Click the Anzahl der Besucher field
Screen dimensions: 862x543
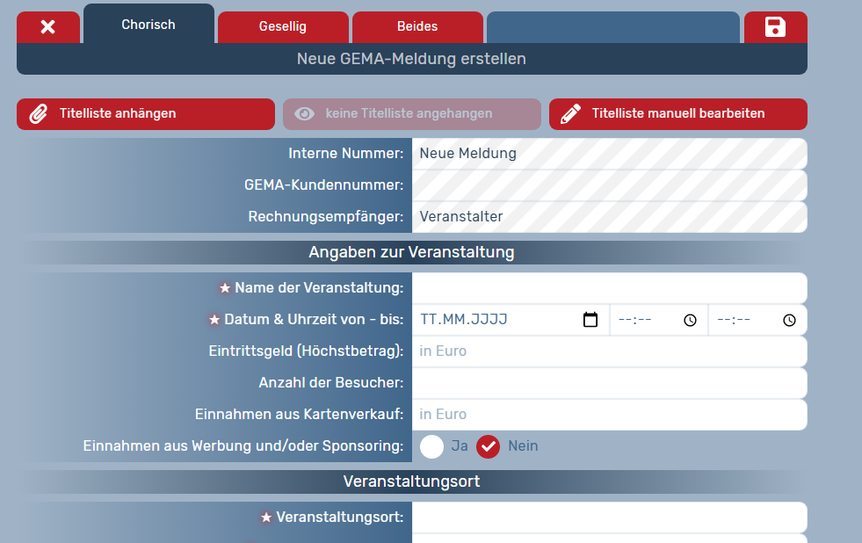(609, 383)
